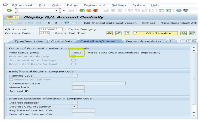Click the red Cancel icon
201x122 pixels.
(x=96, y=10)
